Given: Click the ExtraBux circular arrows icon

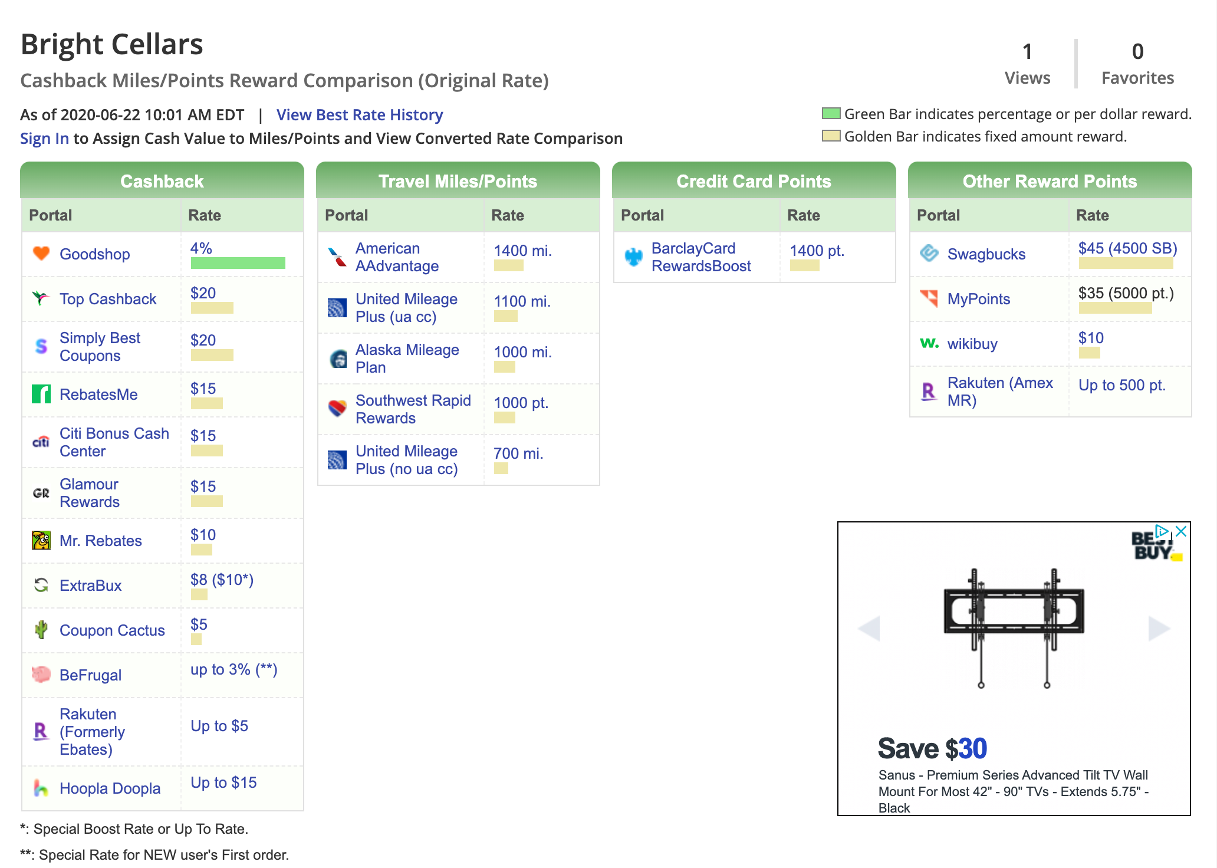Looking at the screenshot, I should [x=41, y=585].
